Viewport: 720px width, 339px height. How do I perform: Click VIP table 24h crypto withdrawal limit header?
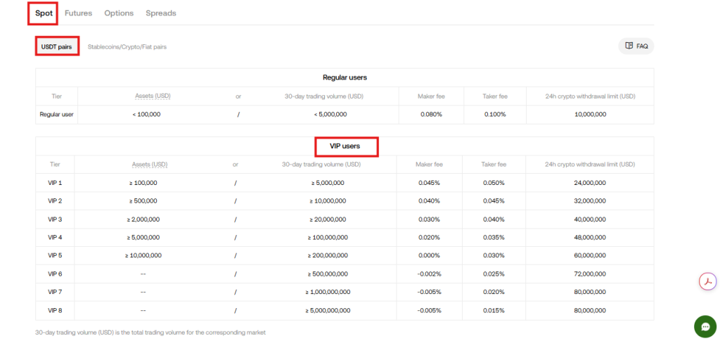(590, 164)
